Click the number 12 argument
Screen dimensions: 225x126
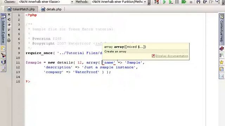tap(79, 62)
